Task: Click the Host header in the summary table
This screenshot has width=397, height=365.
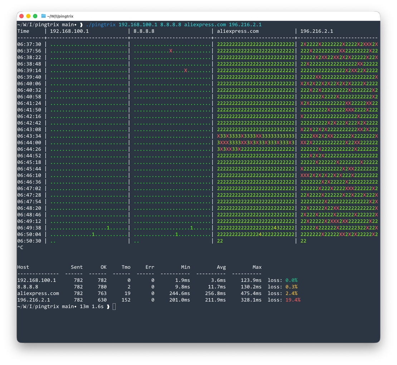Action: tap(23, 267)
